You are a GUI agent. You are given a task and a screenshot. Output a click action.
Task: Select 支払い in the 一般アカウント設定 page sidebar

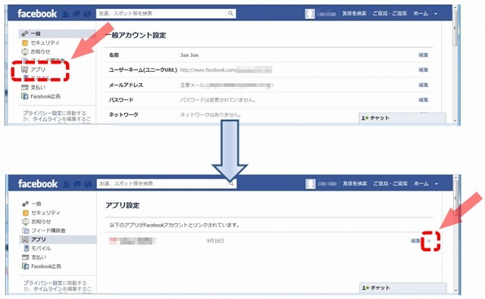(38, 87)
